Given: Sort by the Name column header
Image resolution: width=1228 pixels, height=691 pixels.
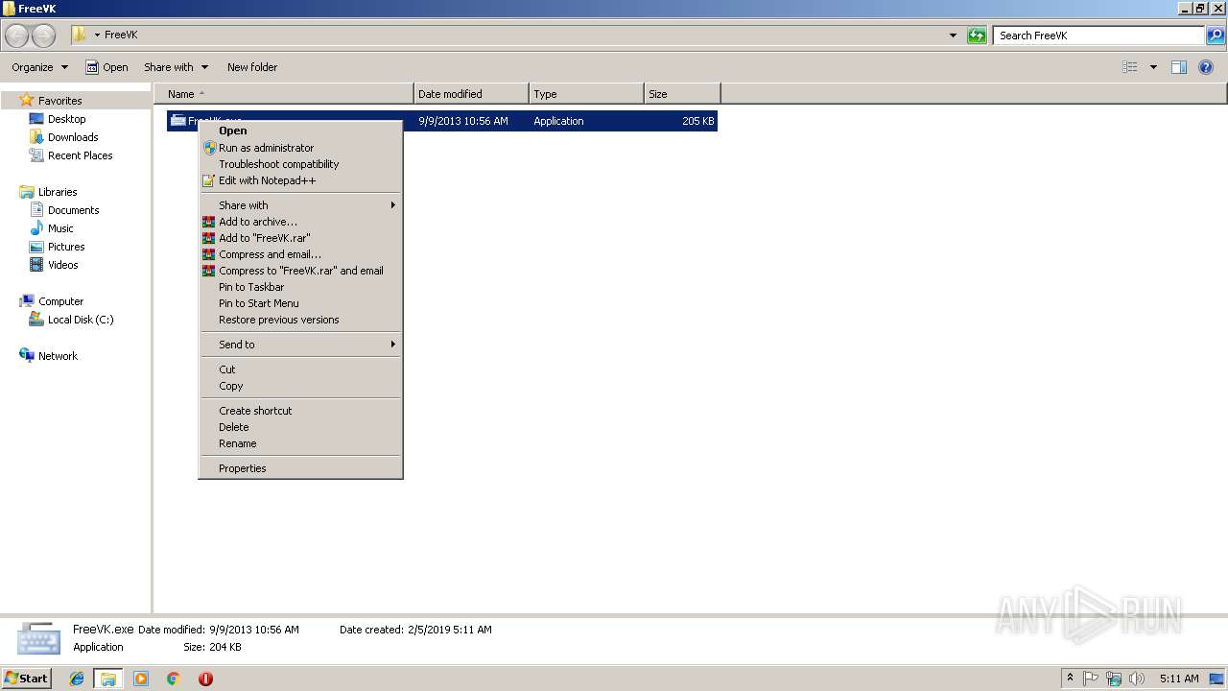Looking at the screenshot, I should (x=284, y=94).
